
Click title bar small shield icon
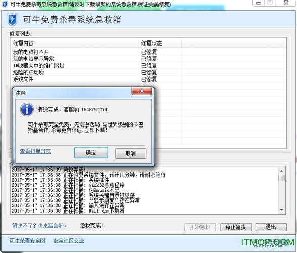pos(4,4)
